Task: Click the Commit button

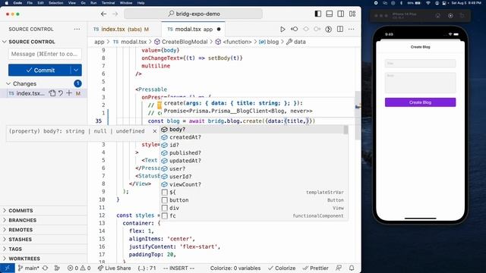Action: (x=39, y=71)
